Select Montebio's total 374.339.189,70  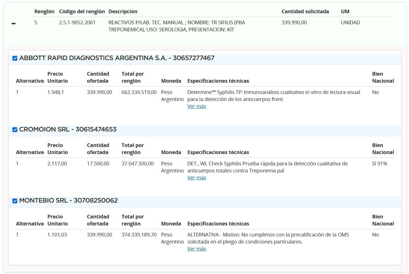pyautogui.click(x=139, y=235)
